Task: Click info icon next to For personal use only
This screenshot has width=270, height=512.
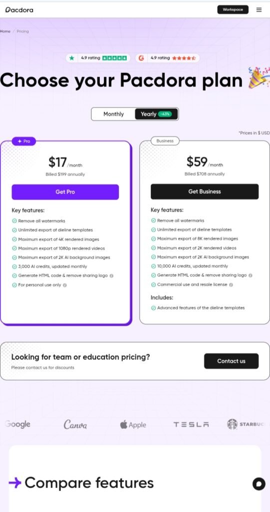Action: coord(65,285)
